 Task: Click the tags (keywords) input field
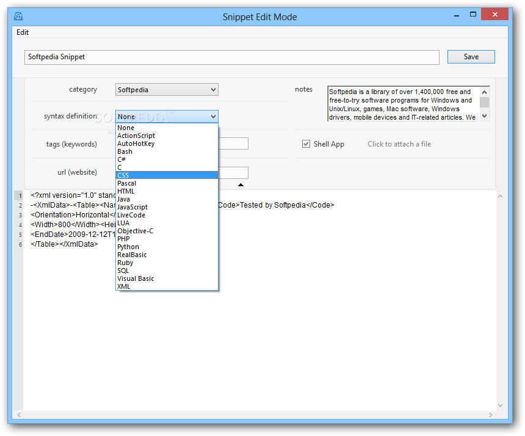point(233,144)
